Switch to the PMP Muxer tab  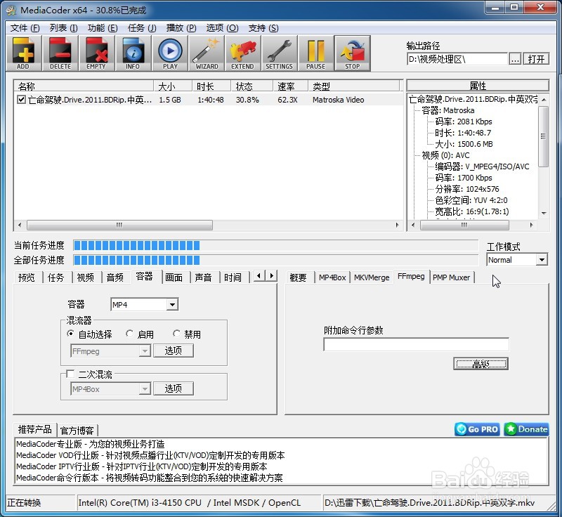click(x=451, y=277)
